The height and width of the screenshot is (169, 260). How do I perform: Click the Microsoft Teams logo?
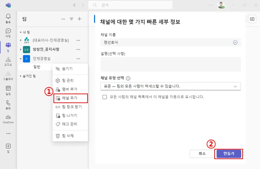tap(8, 5)
